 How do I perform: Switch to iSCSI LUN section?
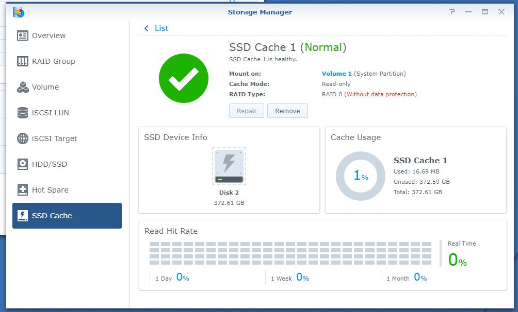67,113
